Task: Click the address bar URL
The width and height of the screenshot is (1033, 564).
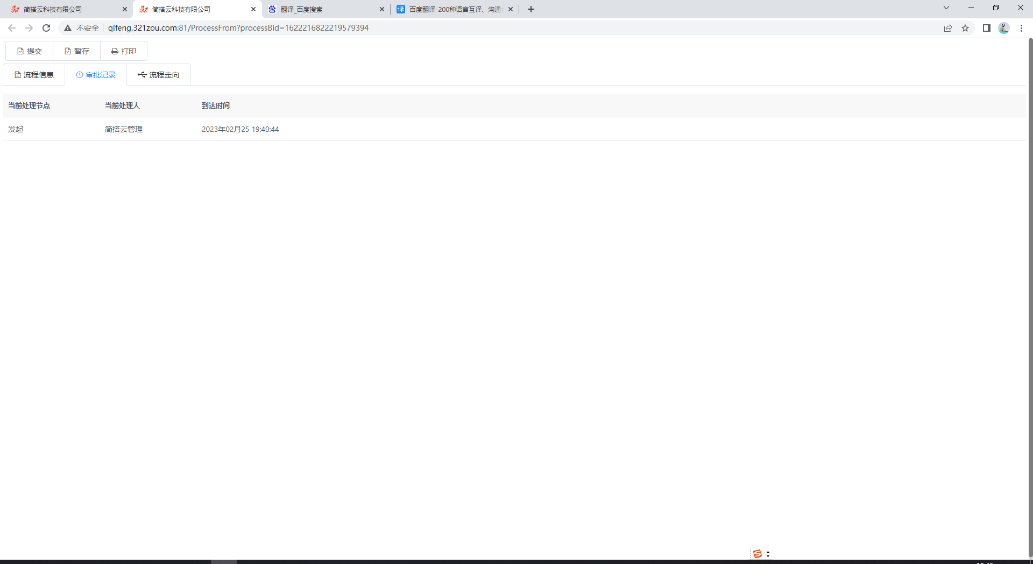Action: click(238, 28)
